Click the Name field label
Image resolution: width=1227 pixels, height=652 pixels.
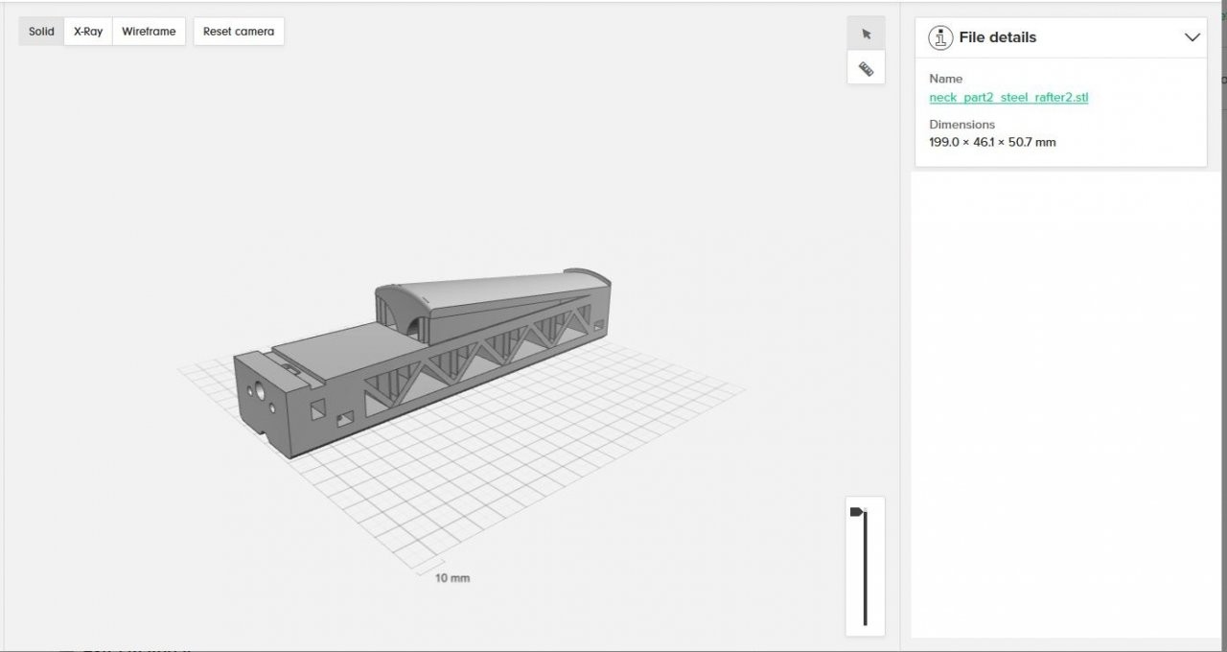(x=945, y=79)
